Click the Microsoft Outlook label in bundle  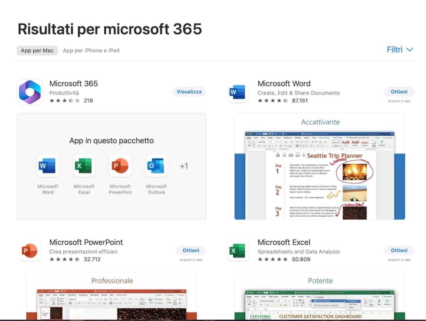[156, 189]
